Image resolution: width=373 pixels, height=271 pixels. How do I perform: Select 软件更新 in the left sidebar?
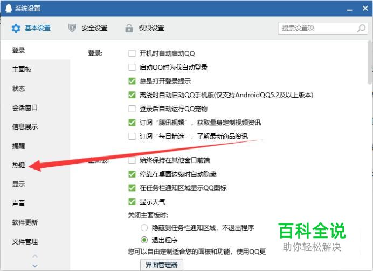[35, 222]
